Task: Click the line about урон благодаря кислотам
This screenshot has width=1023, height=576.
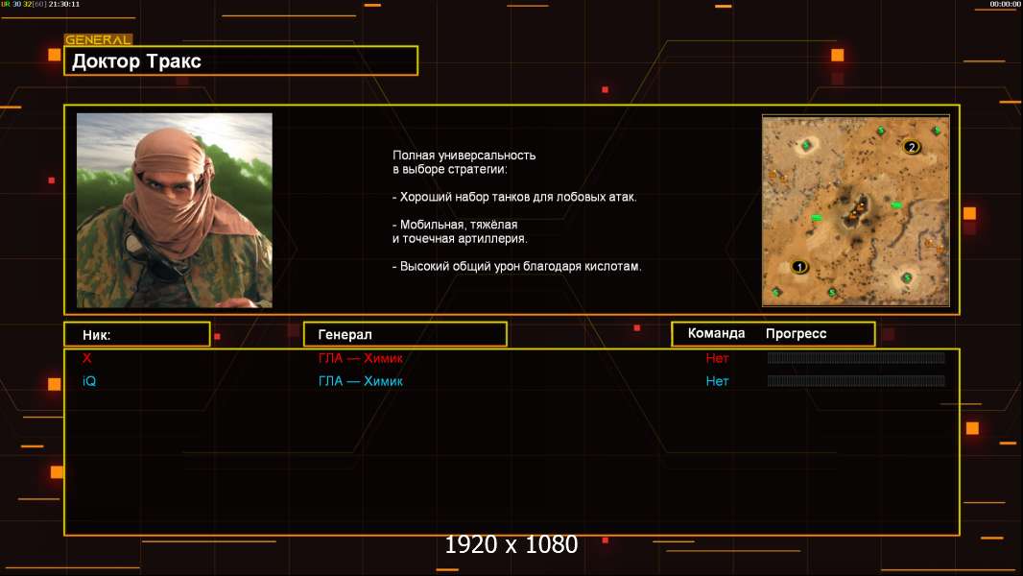Action: coord(516,266)
